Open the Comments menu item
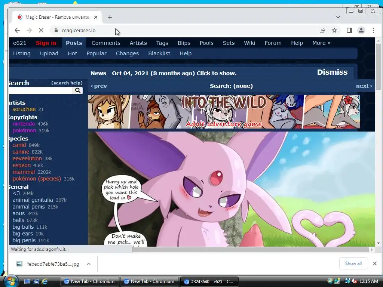The image size is (383, 287). [x=106, y=43]
